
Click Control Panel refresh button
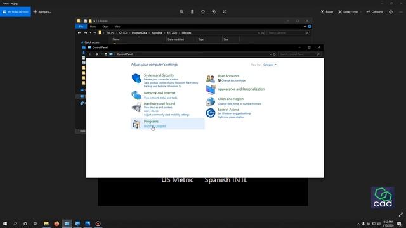tap(275, 54)
